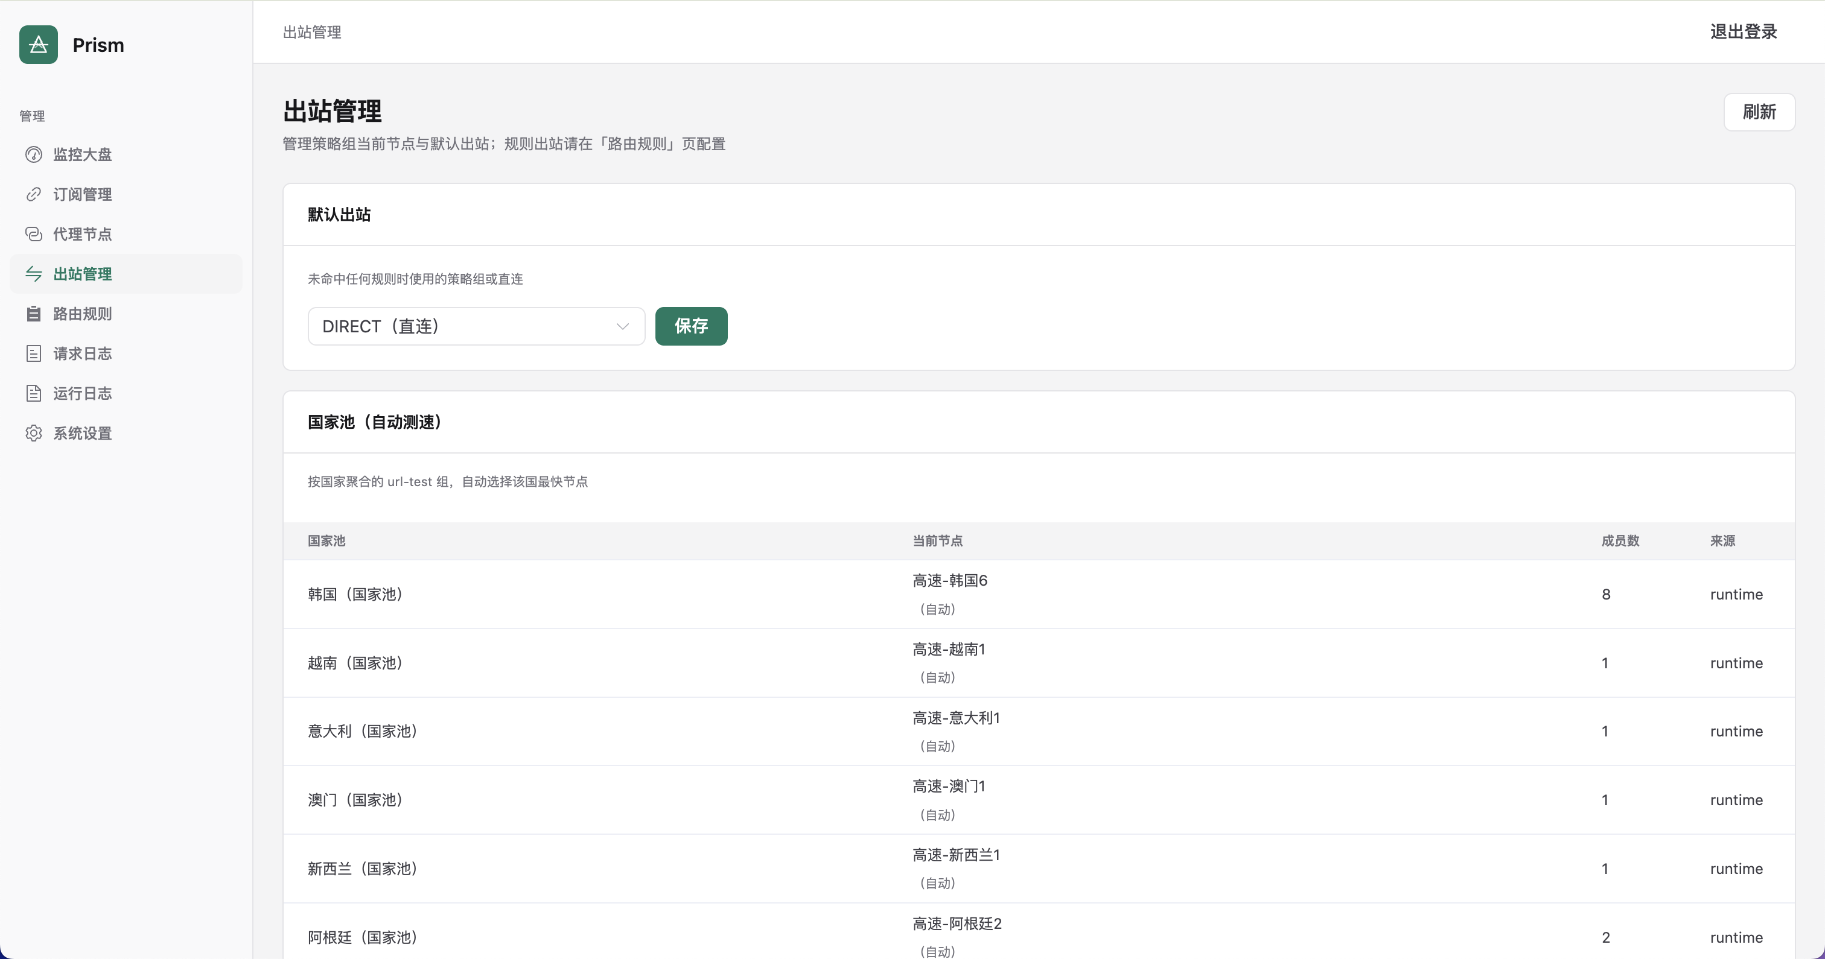Click the system settings gear icon
Image resolution: width=1825 pixels, height=959 pixels.
tap(33, 432)
